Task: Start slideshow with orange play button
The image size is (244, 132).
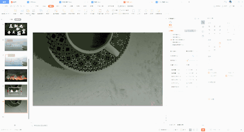Action: [203, 130]
